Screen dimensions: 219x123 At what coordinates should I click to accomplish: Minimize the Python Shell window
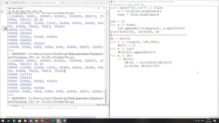[x=93, y=8]
